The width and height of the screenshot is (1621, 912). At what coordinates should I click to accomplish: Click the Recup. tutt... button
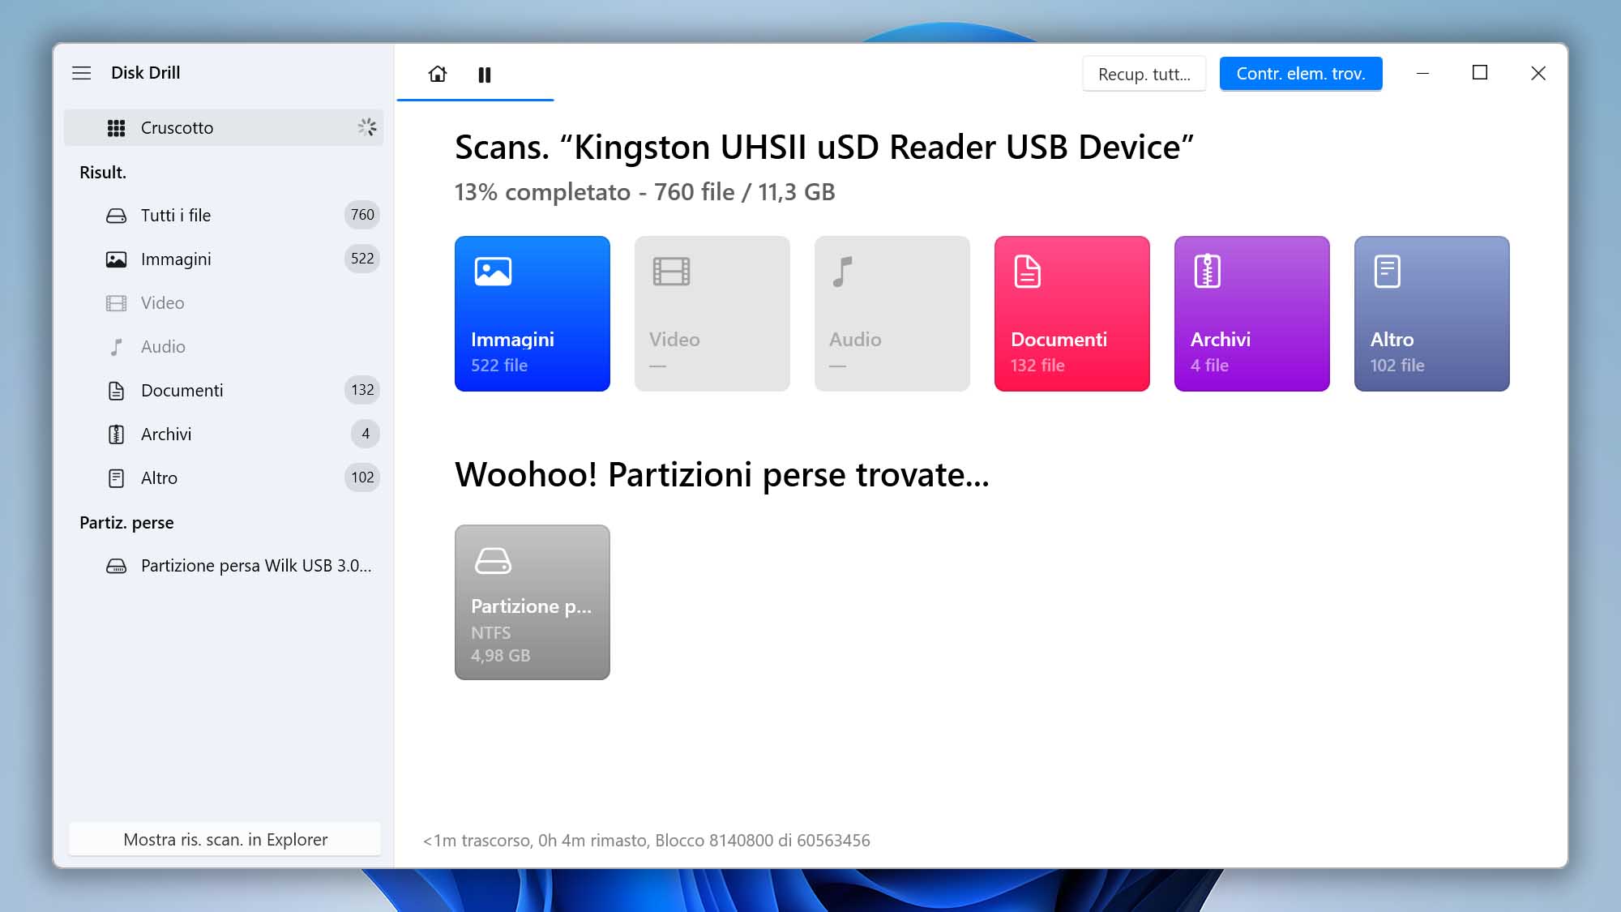pos(1144,74)
